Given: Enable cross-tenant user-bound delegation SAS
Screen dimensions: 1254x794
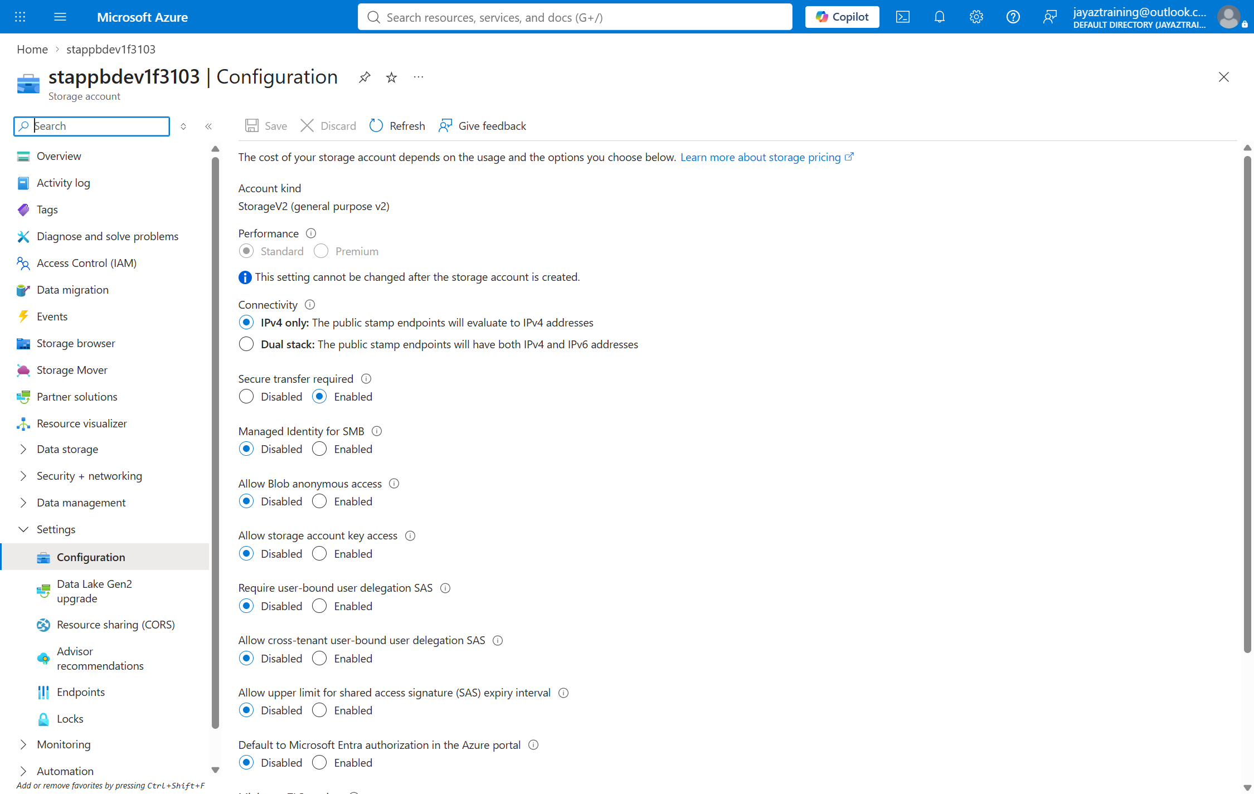Looking at the screenshot, I should [x=319, y=659].
